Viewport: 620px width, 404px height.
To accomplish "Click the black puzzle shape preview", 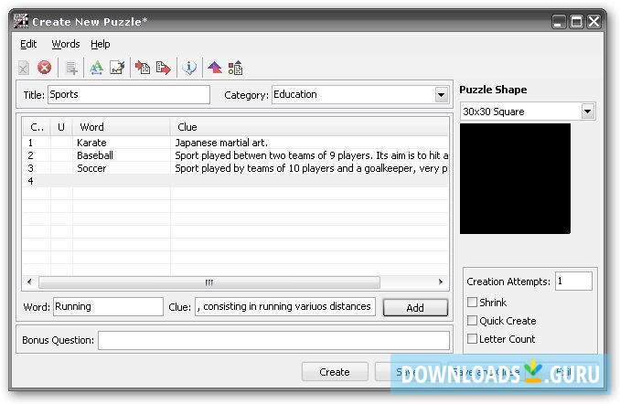I will [515, 178].
